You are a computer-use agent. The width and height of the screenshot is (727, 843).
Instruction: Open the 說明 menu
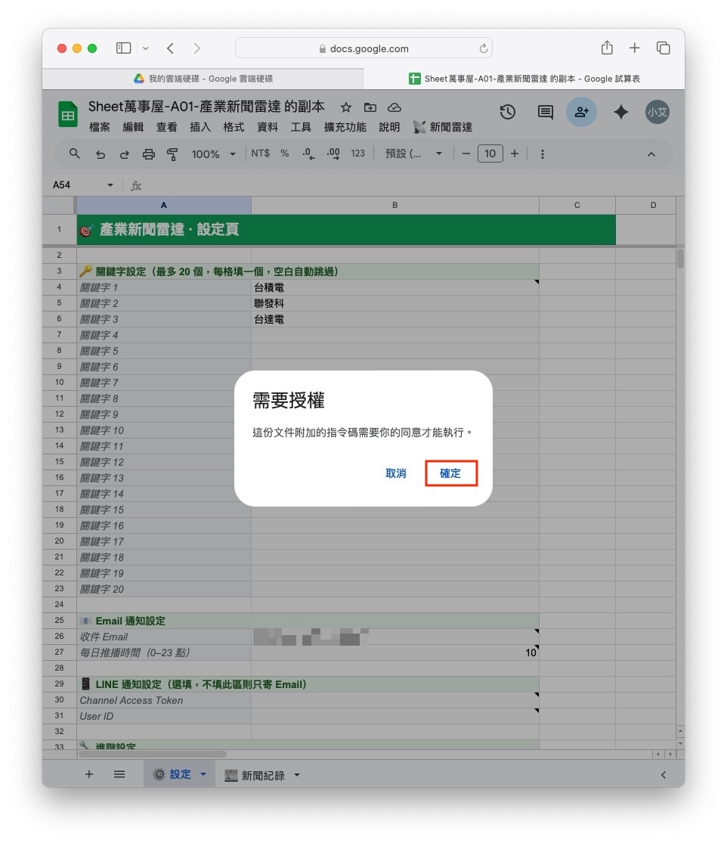pos(389,128)
